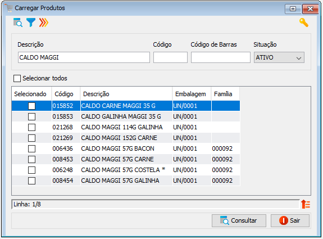Check the box for CALDO GALINHA MAGGI 35 G
The image size is (323, 239).
coord(31,116)
